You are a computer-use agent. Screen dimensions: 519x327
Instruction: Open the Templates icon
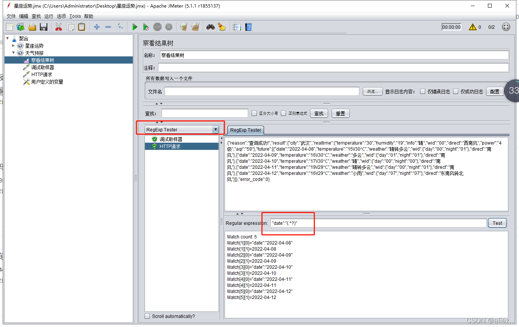tap(20, 27)
